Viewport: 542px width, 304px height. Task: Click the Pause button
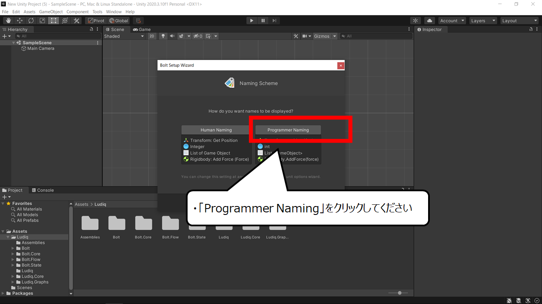pos(263,21)
